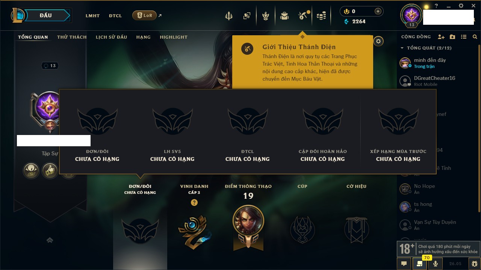The image size is (481, 270).
Task: Toggle the microphone mute button
Action: (435, 263)
